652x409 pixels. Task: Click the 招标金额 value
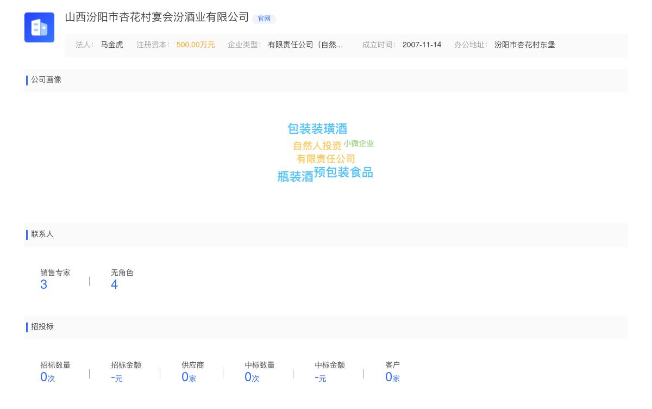coord(117,378)
